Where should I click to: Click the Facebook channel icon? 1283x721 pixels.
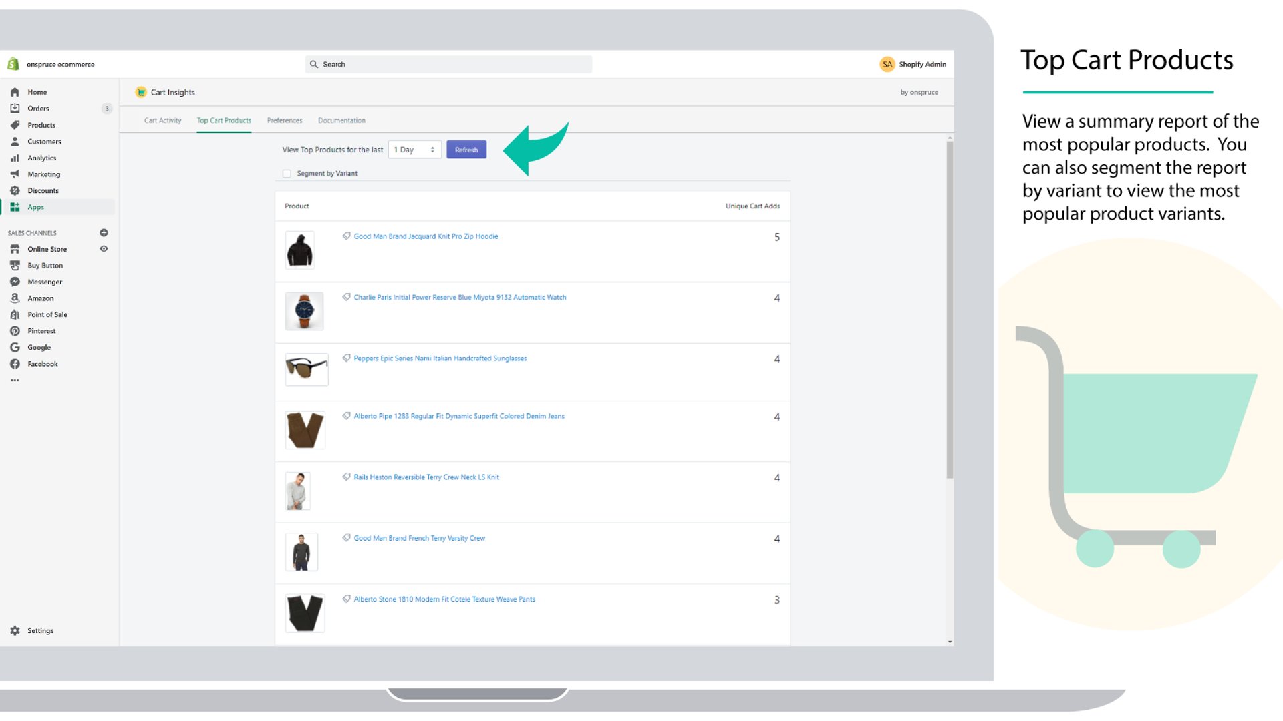[x=15, y=364]
